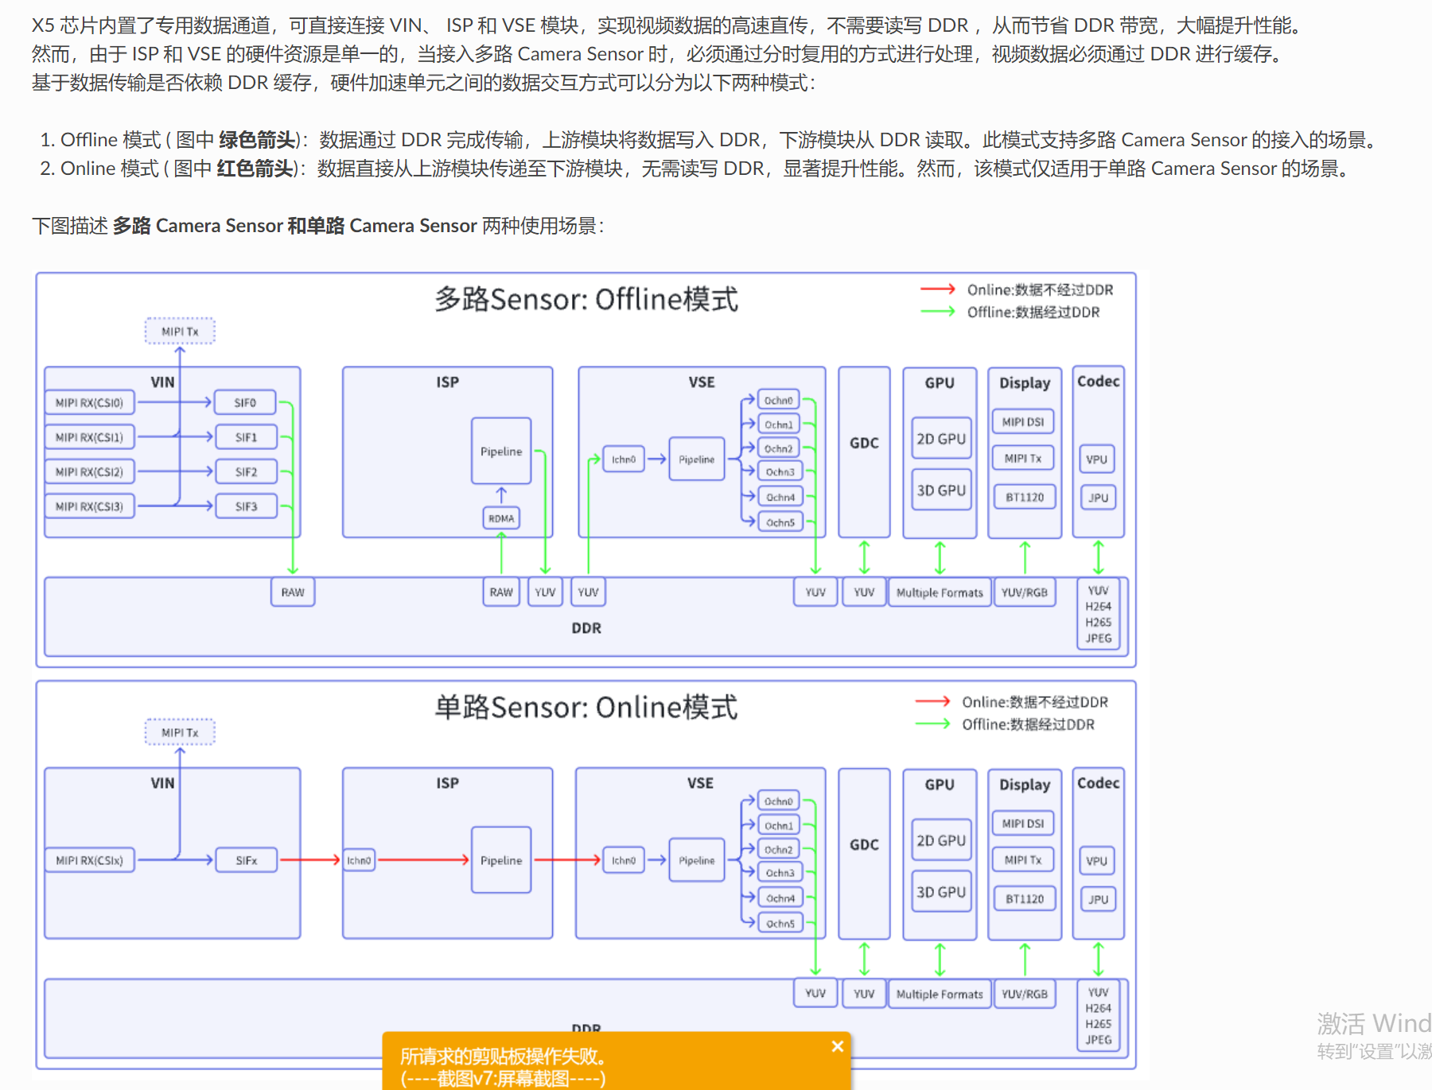1432x1090 pixels.
Task: Click 'YUV/RGB' in Offline DDR row
Action: point(1025,592)
